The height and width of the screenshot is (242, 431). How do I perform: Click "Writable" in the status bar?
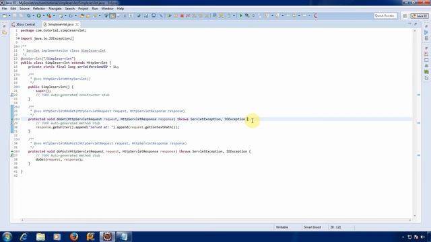tap(281, 227)
